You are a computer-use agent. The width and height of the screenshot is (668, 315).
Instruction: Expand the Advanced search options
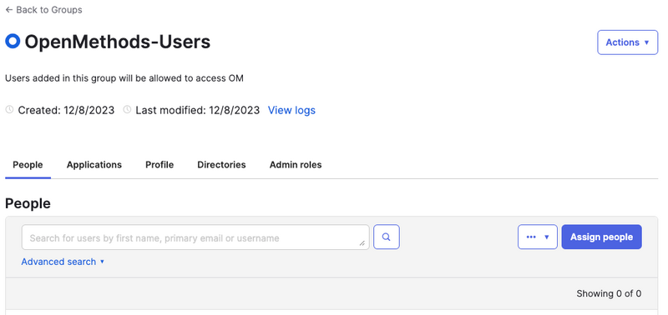(x=63, y=262)
